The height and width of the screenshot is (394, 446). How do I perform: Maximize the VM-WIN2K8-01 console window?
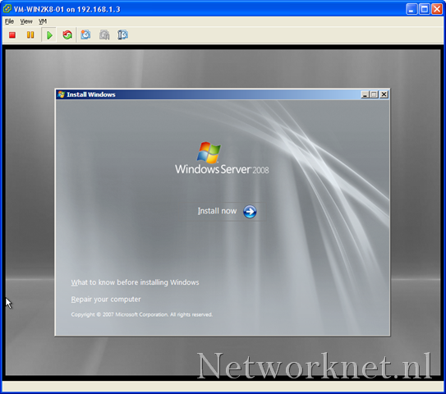coord(424,9)
